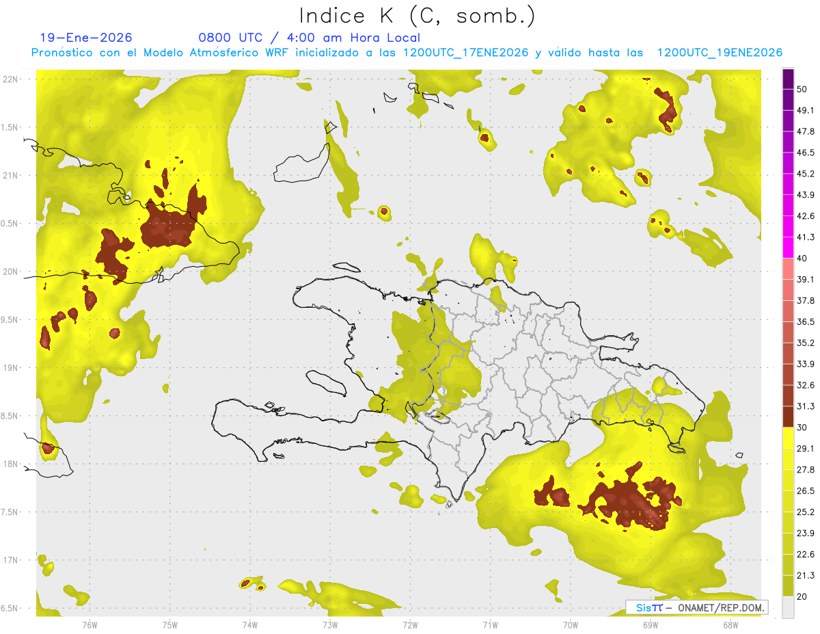This screenshot has width=820, height=634.
Task: Click the colorbar value "32.6"
Action: pyautogui.click(x=806, y=385)
